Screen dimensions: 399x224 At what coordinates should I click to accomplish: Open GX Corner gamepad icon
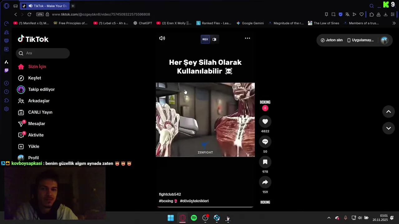(16, 6)
